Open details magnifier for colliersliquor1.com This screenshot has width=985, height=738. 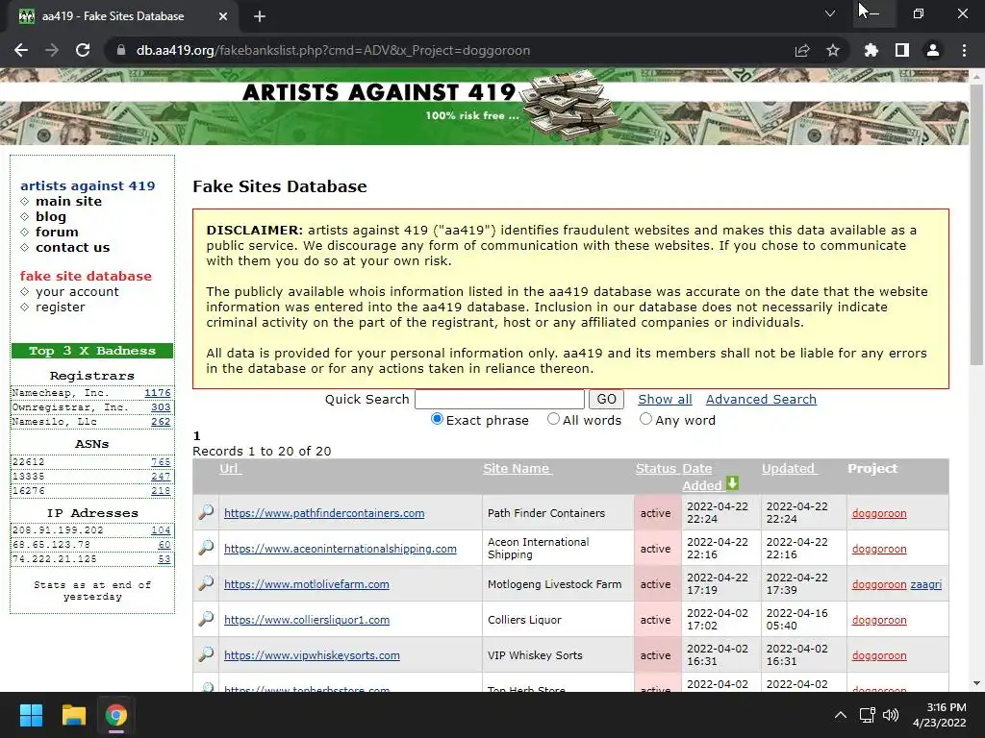tap(206, 619)
